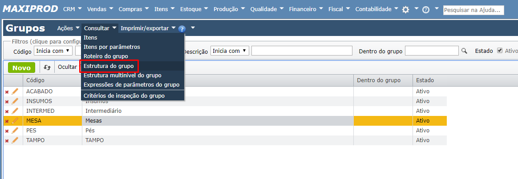
Task: Sort by the Código column header
Action: point(52,80)
